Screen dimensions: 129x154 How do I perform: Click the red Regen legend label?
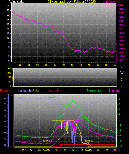pos(4,91)
